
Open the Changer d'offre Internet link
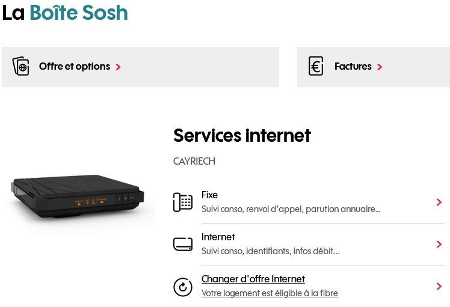253,279
